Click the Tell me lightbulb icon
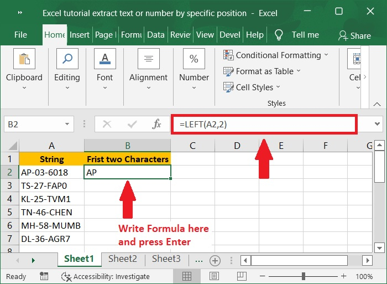 coord(279,35)
